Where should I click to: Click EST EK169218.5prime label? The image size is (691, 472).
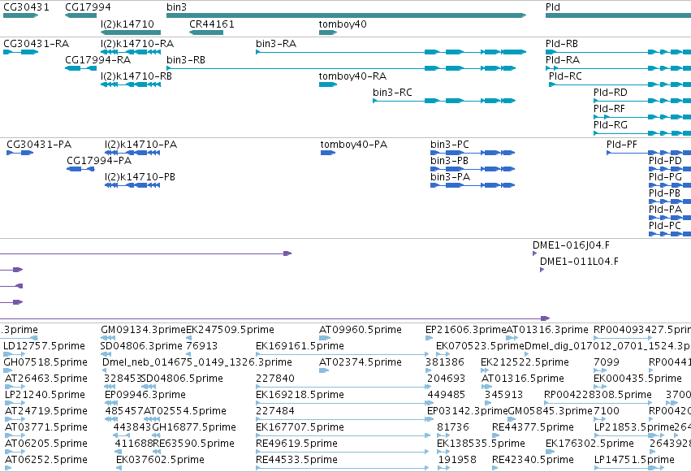coord(300,396)
